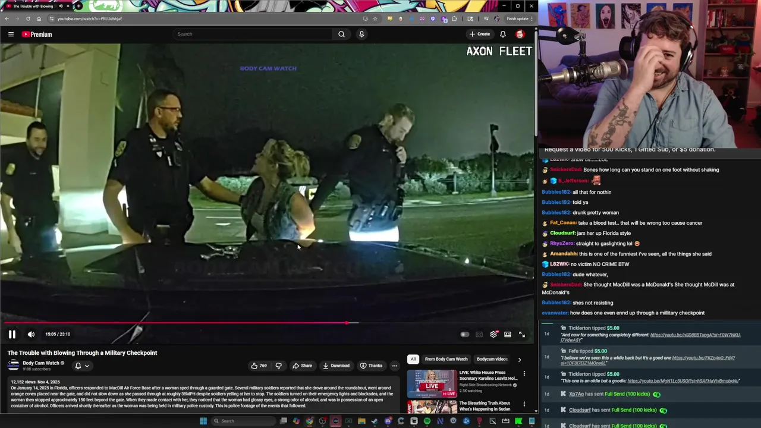Expand the video description text
Screen dimensions: 761x428
pyautogui.click(x=202, y=394)
